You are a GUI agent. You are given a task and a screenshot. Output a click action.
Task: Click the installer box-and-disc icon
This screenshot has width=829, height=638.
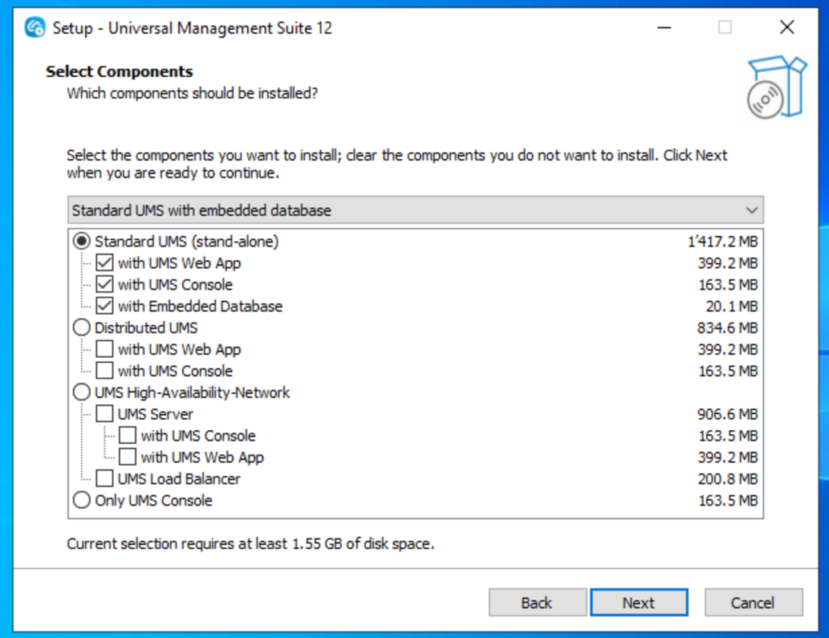tap(776, 88)
